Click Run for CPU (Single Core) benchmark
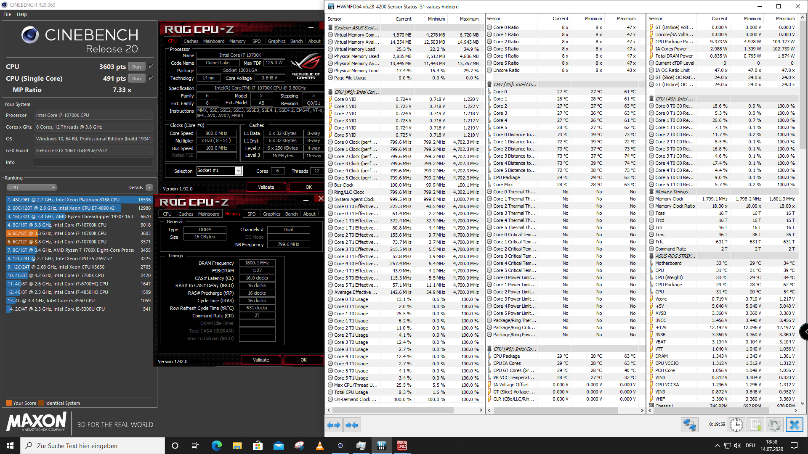This screenshot has width=808, height=454. (137, 78)
